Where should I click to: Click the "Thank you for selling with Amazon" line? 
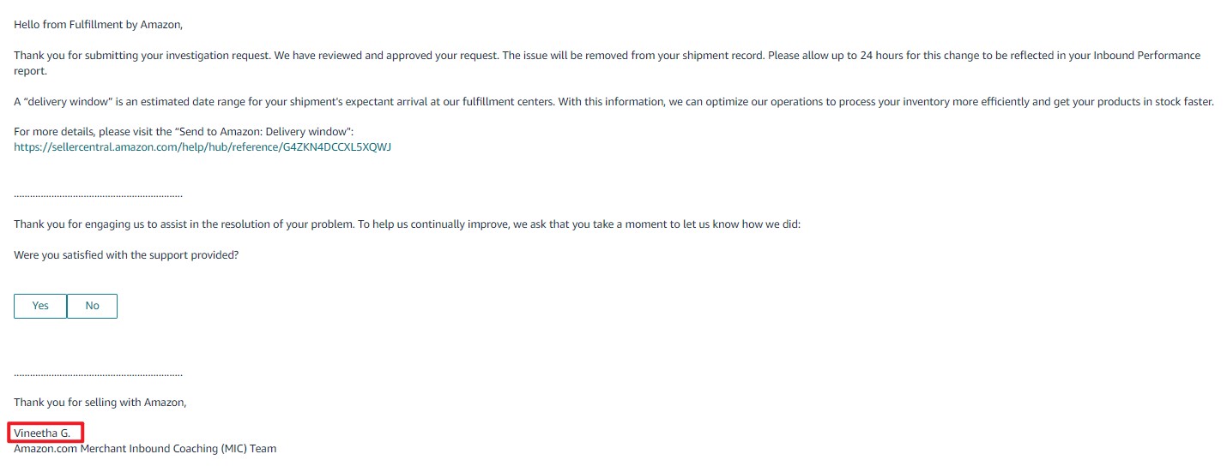(x=100, y=402)
